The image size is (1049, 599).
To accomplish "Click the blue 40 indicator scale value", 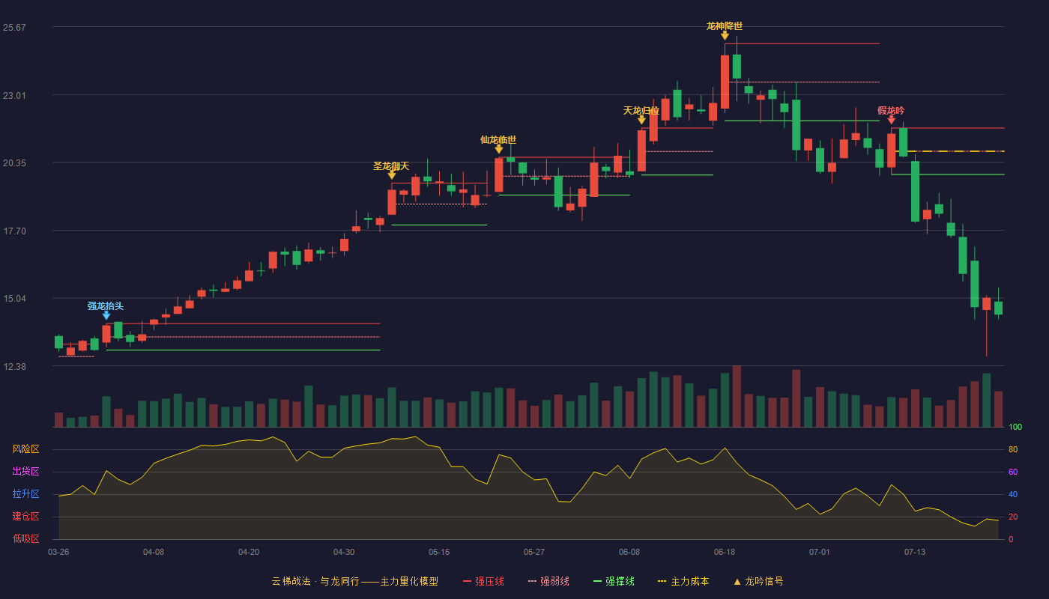I will (1013, 494).
